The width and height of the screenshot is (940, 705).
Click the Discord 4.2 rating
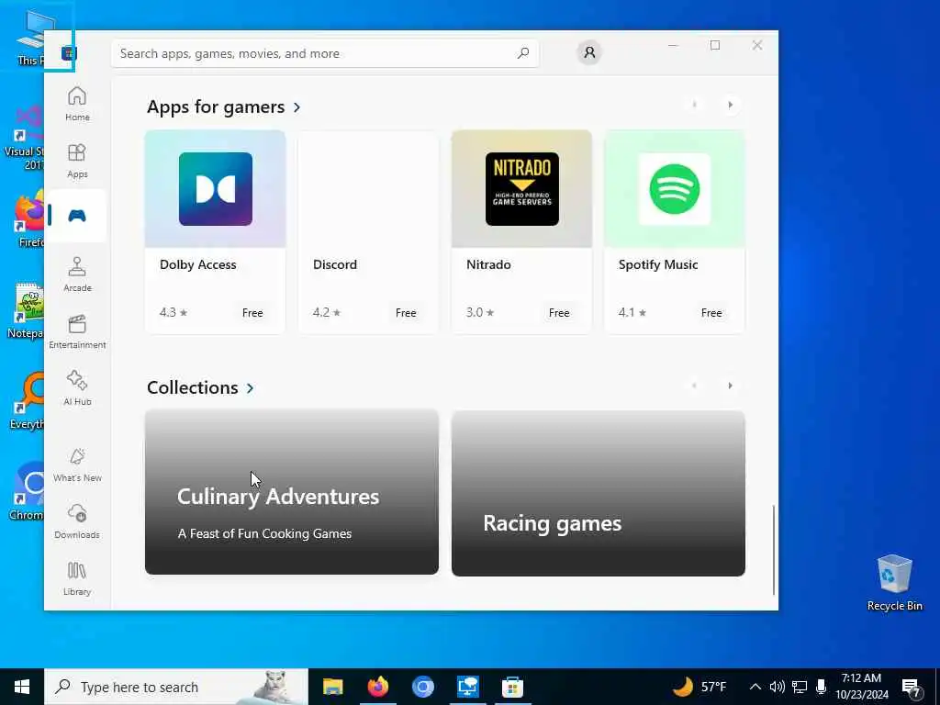pos(327,312)
